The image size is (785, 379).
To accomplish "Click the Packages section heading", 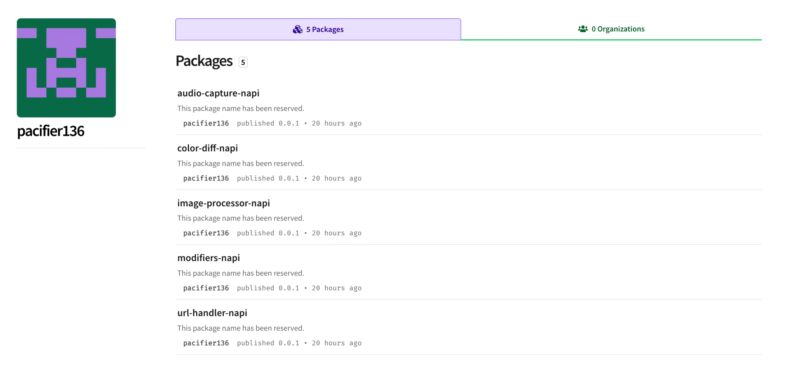I will coord(204,61).
